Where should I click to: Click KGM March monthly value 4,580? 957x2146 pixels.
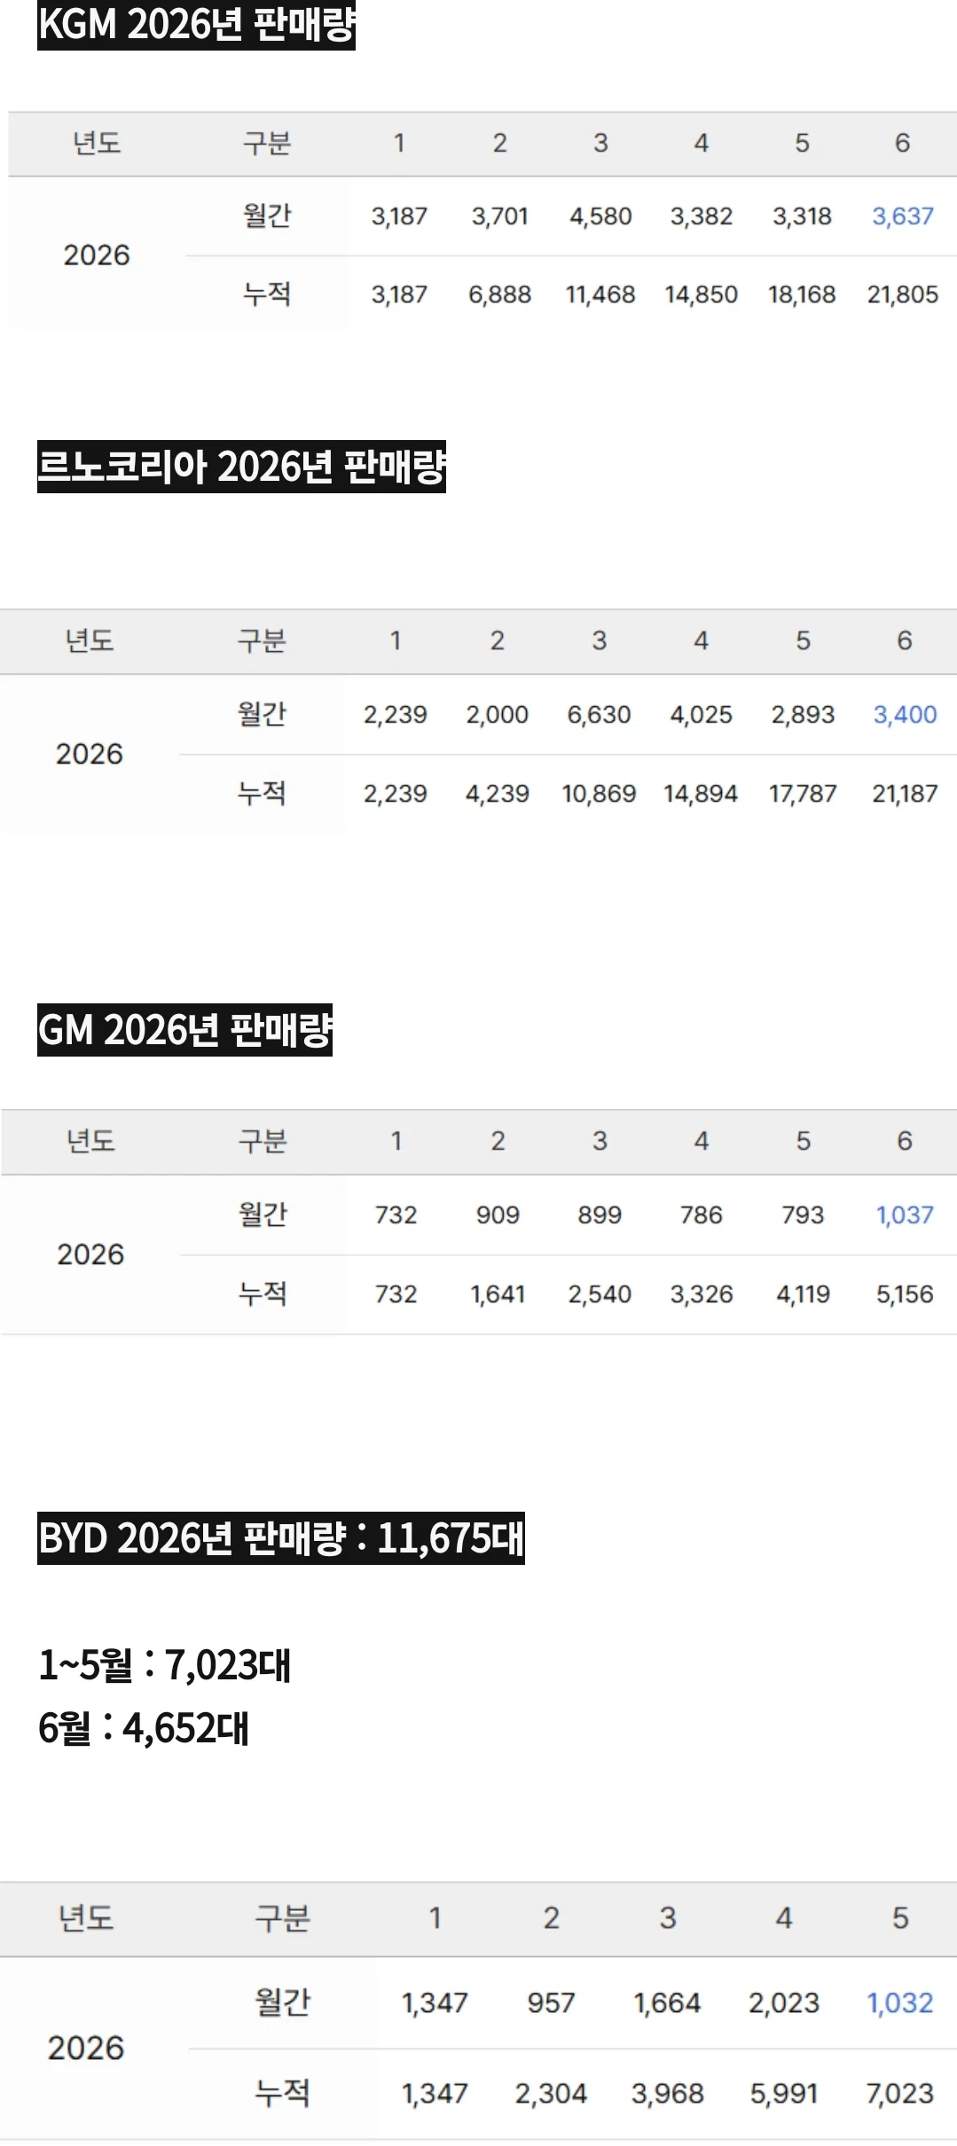[600, 216]
